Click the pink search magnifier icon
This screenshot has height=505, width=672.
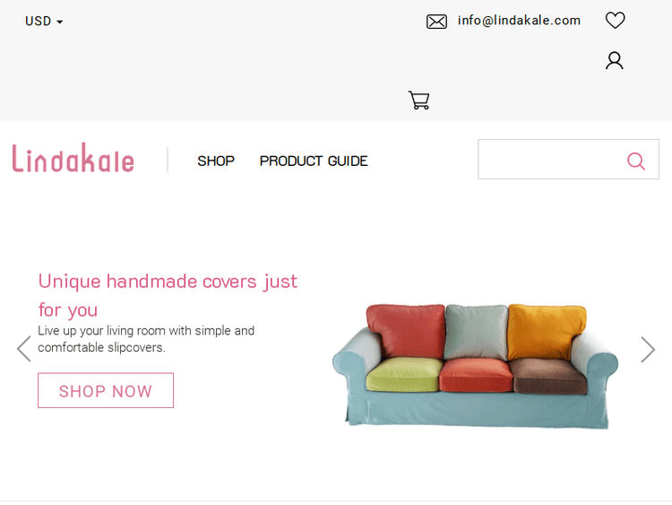[636, 161]
